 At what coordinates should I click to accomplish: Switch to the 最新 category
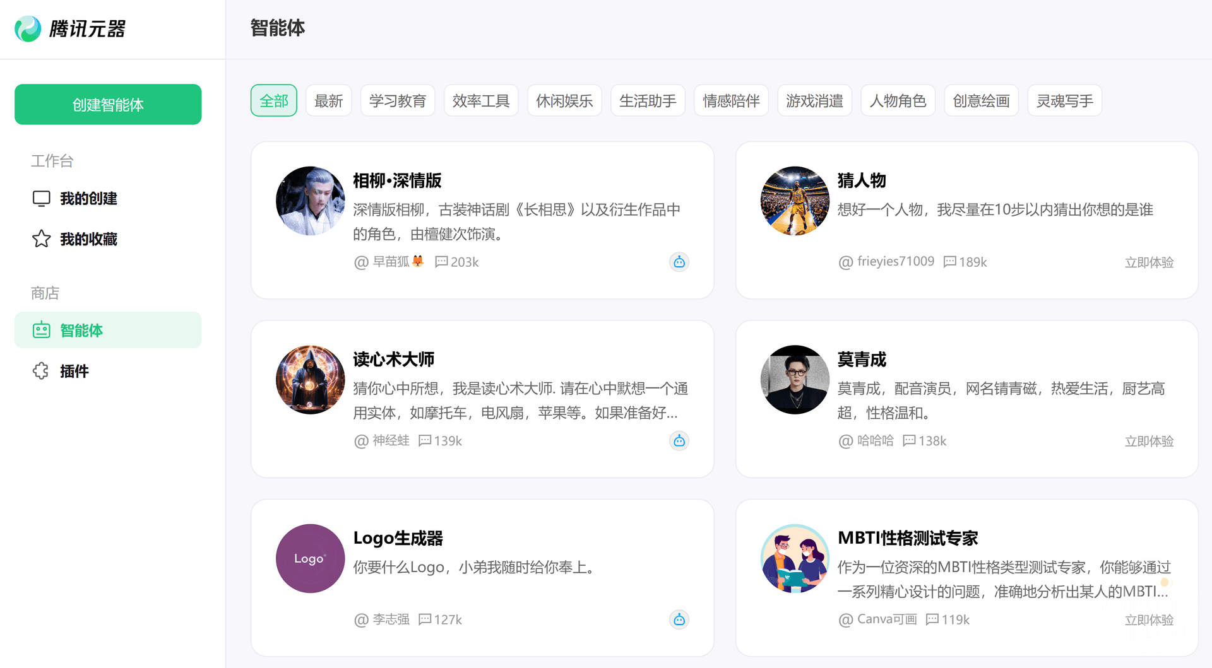(328, 101)
